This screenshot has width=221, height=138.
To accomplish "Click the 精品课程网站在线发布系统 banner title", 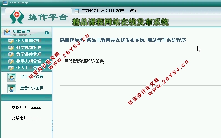I will click(x=121, y=22).
